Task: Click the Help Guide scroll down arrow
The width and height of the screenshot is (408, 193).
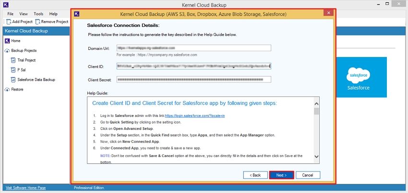Action: pos(316,157)
